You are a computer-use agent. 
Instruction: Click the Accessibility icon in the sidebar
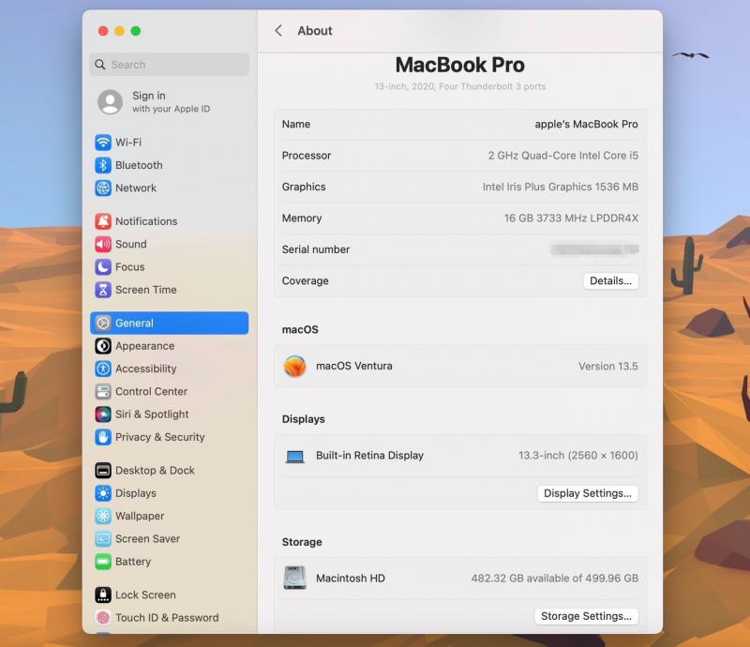(103, 369)
